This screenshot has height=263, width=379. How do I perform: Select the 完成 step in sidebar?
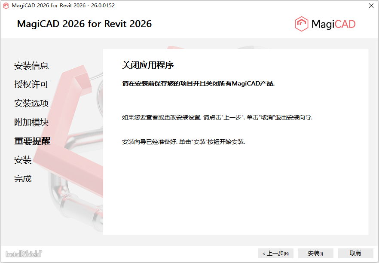[23, 179]
